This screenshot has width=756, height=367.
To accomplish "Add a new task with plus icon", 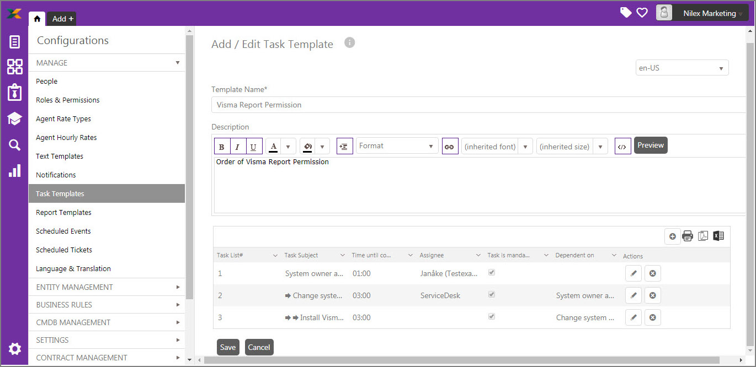I will tap(672, 236).
